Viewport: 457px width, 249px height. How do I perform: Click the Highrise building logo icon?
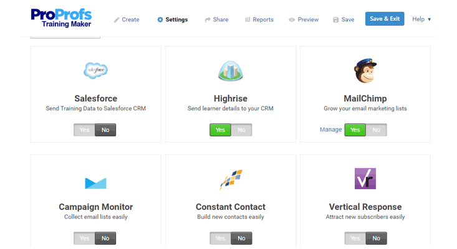click(230, 70)
